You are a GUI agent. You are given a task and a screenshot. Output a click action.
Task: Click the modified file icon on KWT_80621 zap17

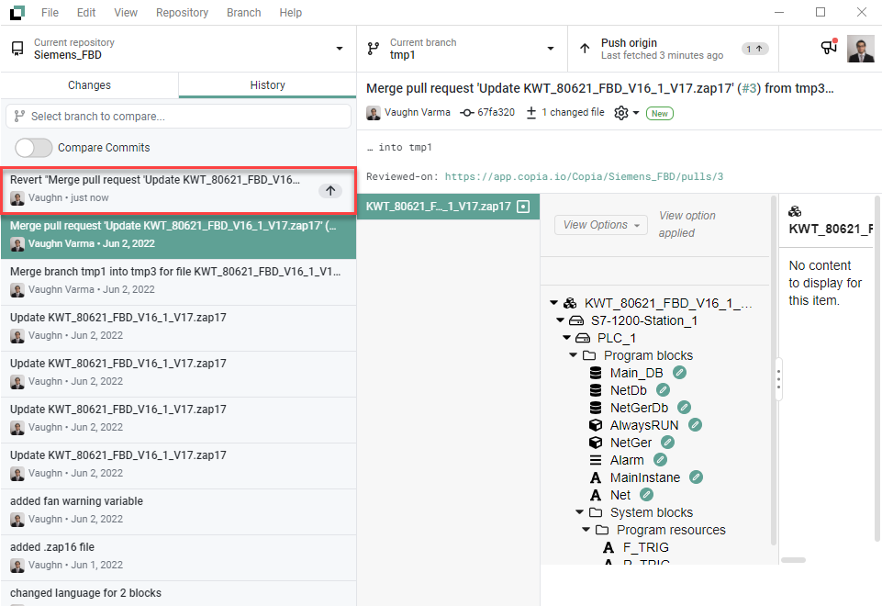[x=523, y=207]
